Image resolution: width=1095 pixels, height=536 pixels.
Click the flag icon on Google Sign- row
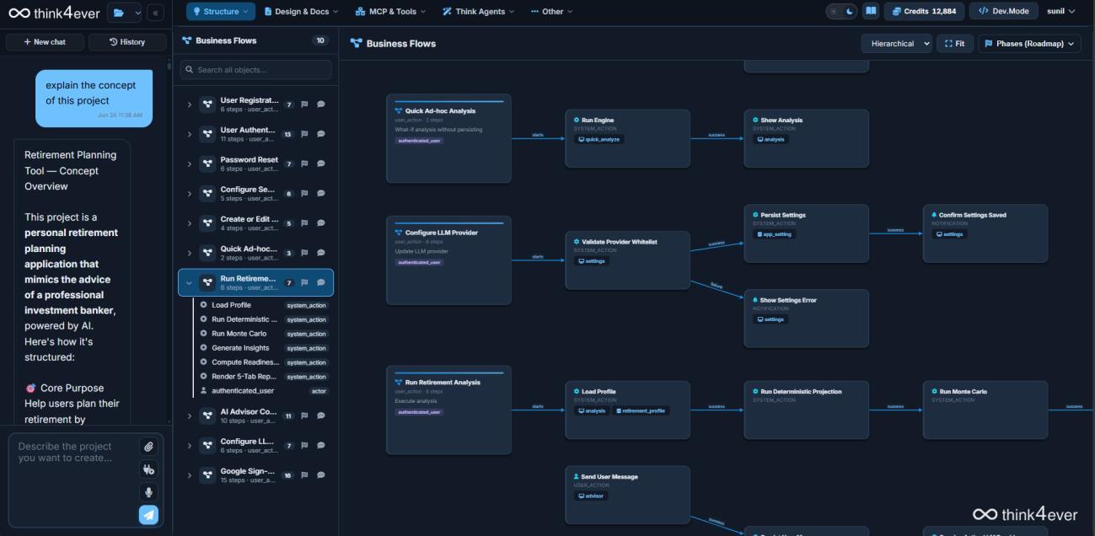click(304, 475)
